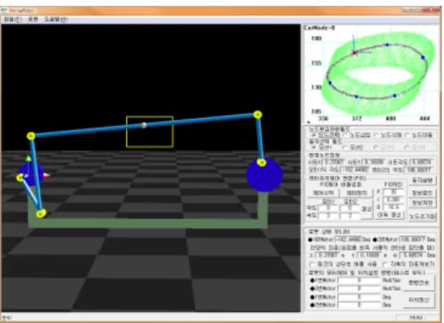Click the bottom-left blue node dot near 372
This screenshot has width=444, height=323.
tap(356, 96)
